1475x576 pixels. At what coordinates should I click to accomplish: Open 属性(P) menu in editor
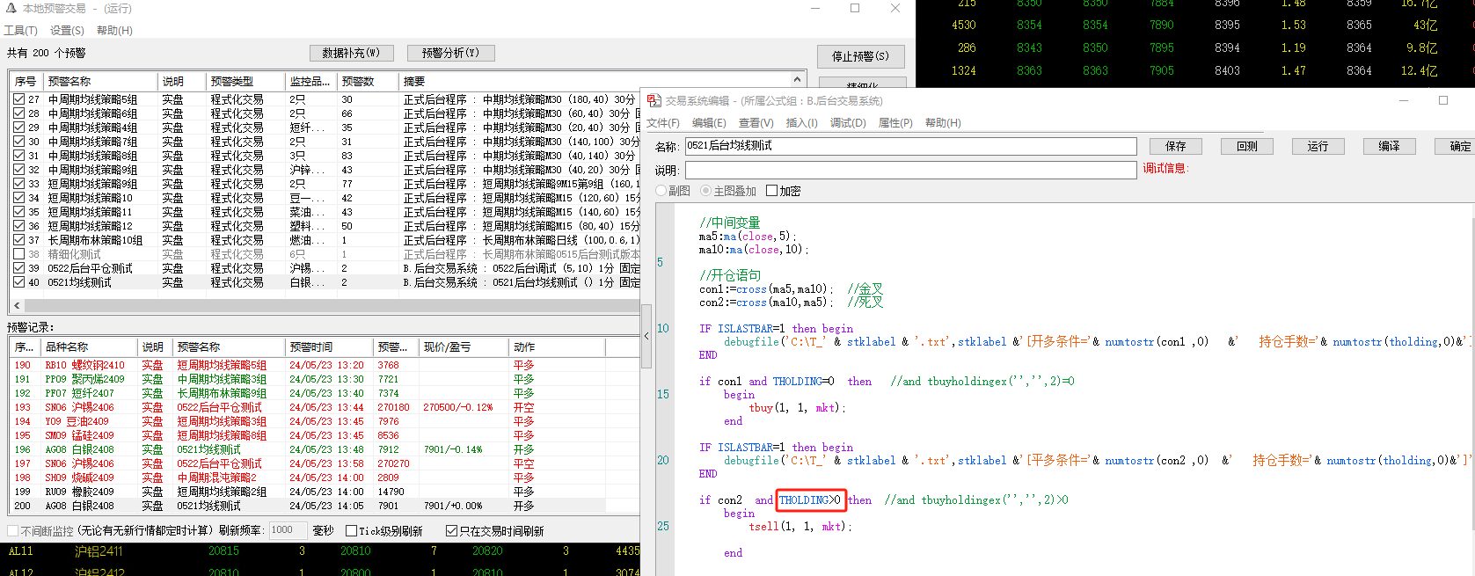click(x=895, y=123)
